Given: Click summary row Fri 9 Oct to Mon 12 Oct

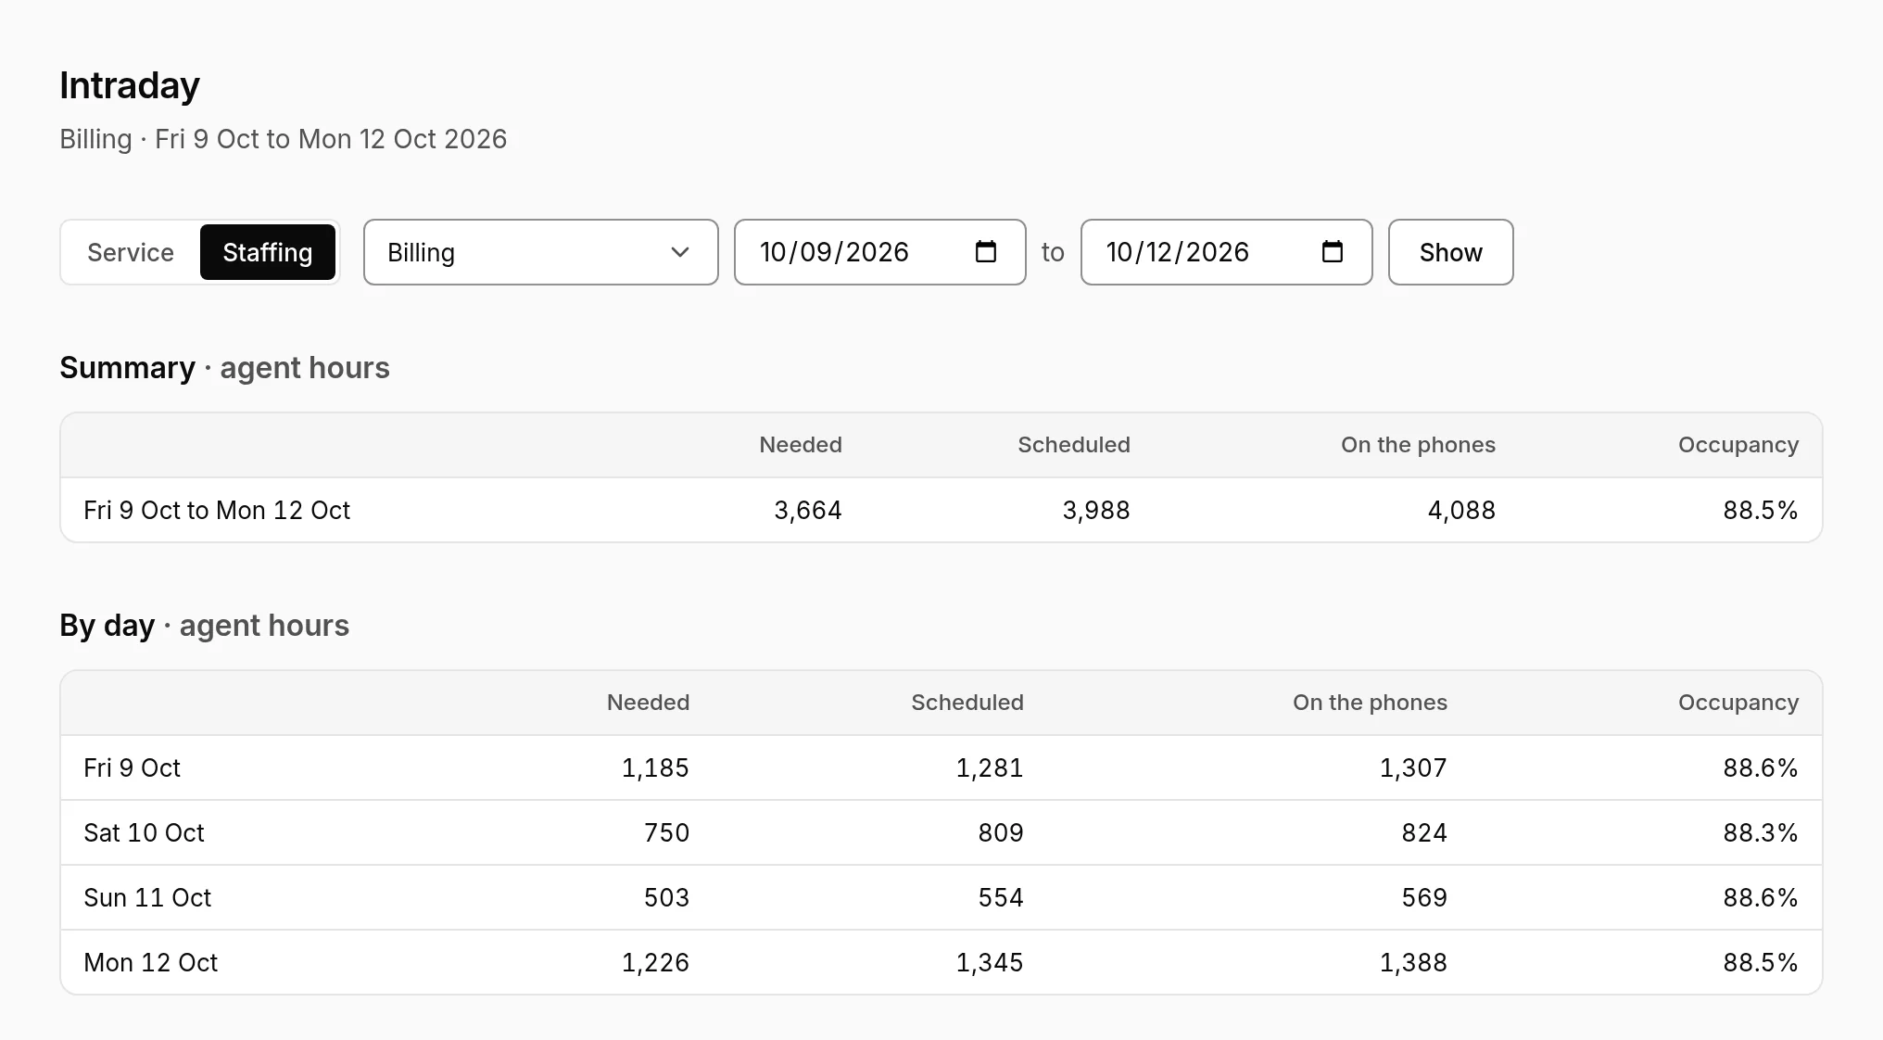Looking at the screenshot, I should click(941, 510).
